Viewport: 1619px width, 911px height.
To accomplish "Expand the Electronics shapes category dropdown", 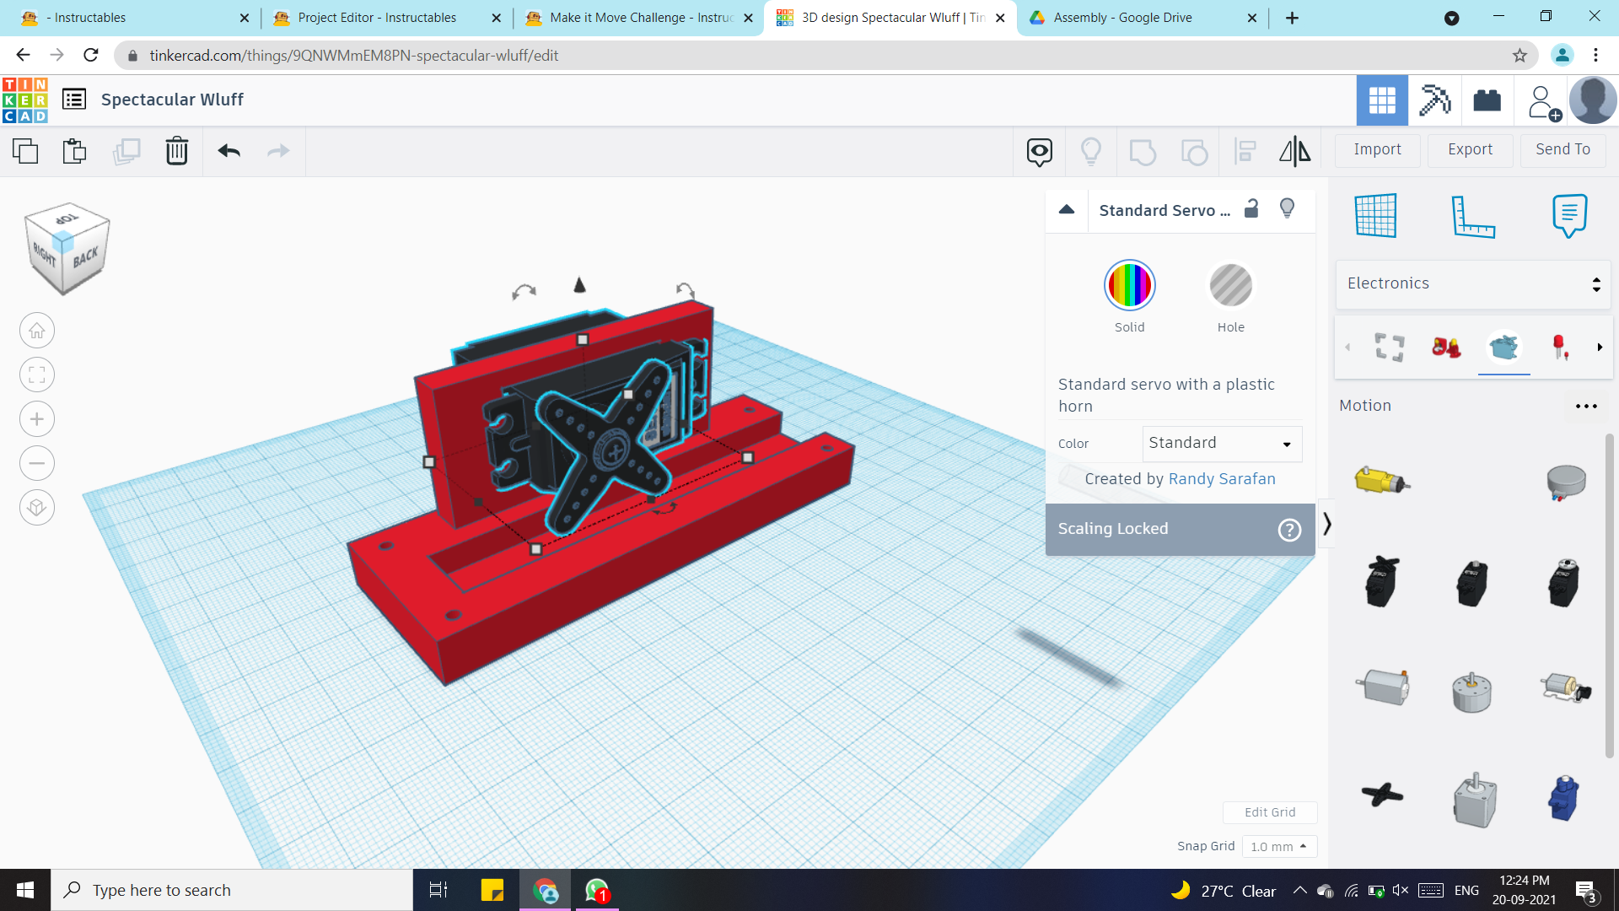I will point(1472,284).
